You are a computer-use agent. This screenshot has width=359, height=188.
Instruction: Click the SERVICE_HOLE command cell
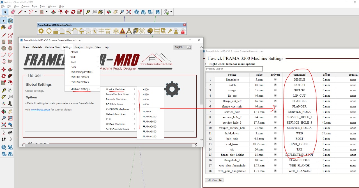coord(299,112)
